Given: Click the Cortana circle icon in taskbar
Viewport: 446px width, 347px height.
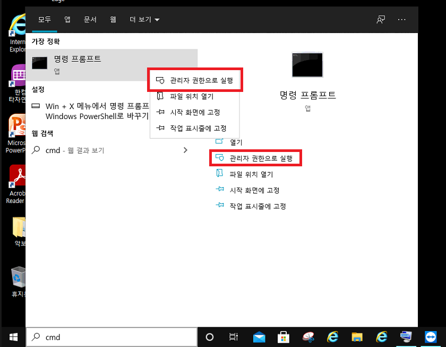Looking at the screenshot, I should [x=209, y=337].
